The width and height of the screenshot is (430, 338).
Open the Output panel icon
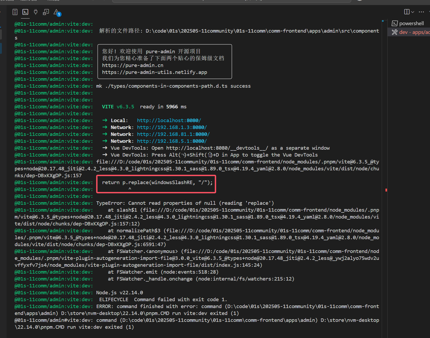pyautogui.click(x=15, y=12)
